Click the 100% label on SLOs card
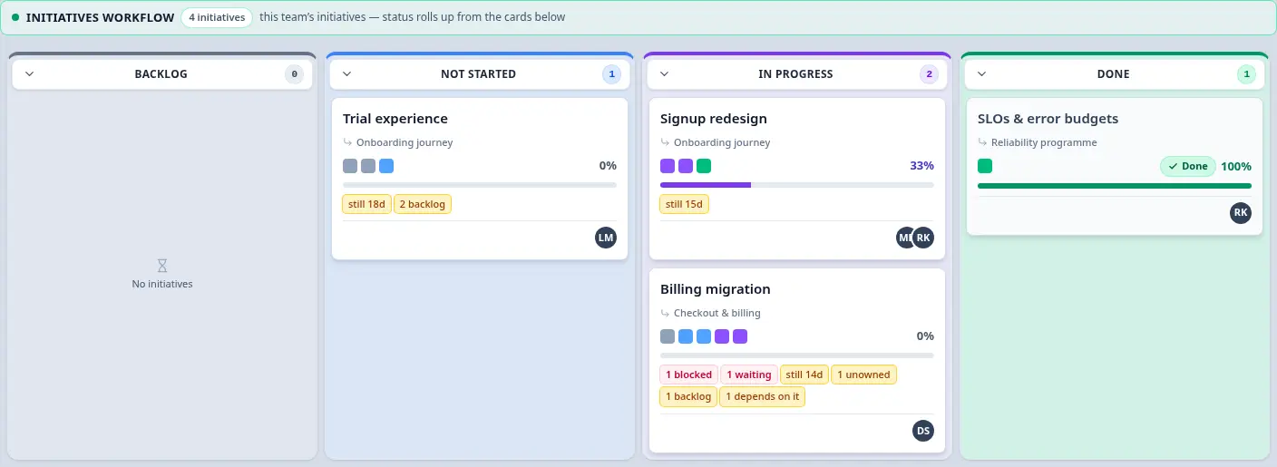1277x467 pixels. 1236,166
